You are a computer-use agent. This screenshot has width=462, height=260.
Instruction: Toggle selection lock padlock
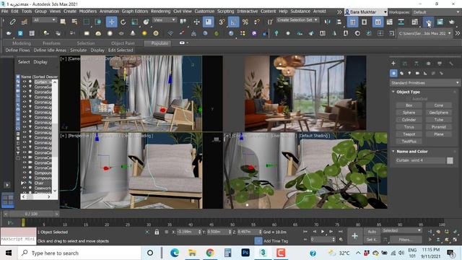pos(157,232)
